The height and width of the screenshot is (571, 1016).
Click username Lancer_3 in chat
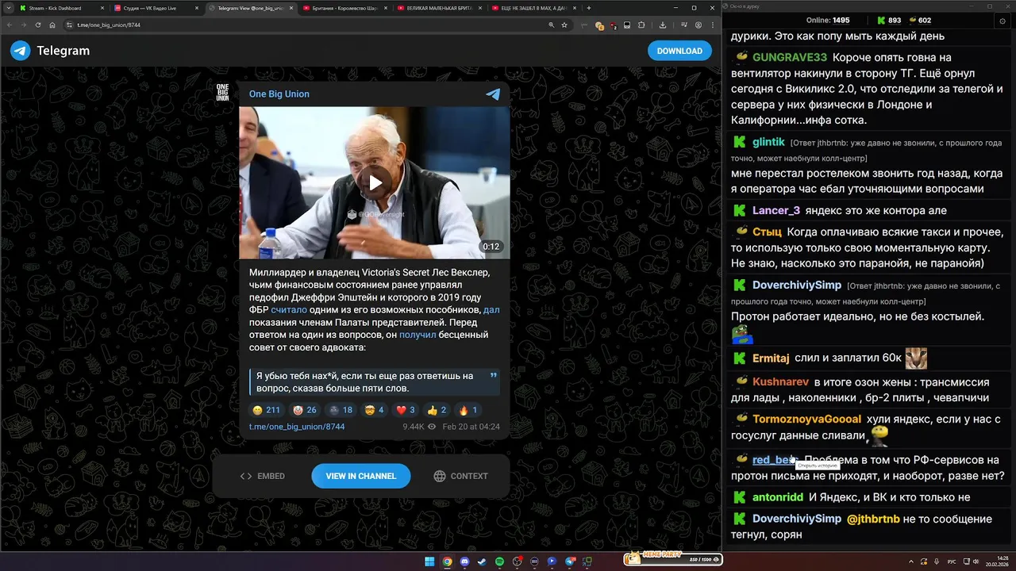[x=776, y=210]
